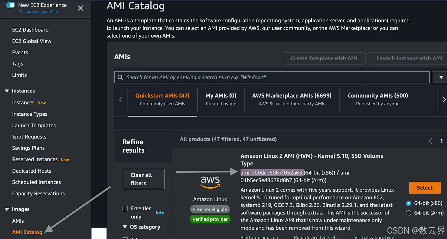Click Clear all filters button
The width and height of the screenshot is (447, 239).
click(x=144, y=179)
